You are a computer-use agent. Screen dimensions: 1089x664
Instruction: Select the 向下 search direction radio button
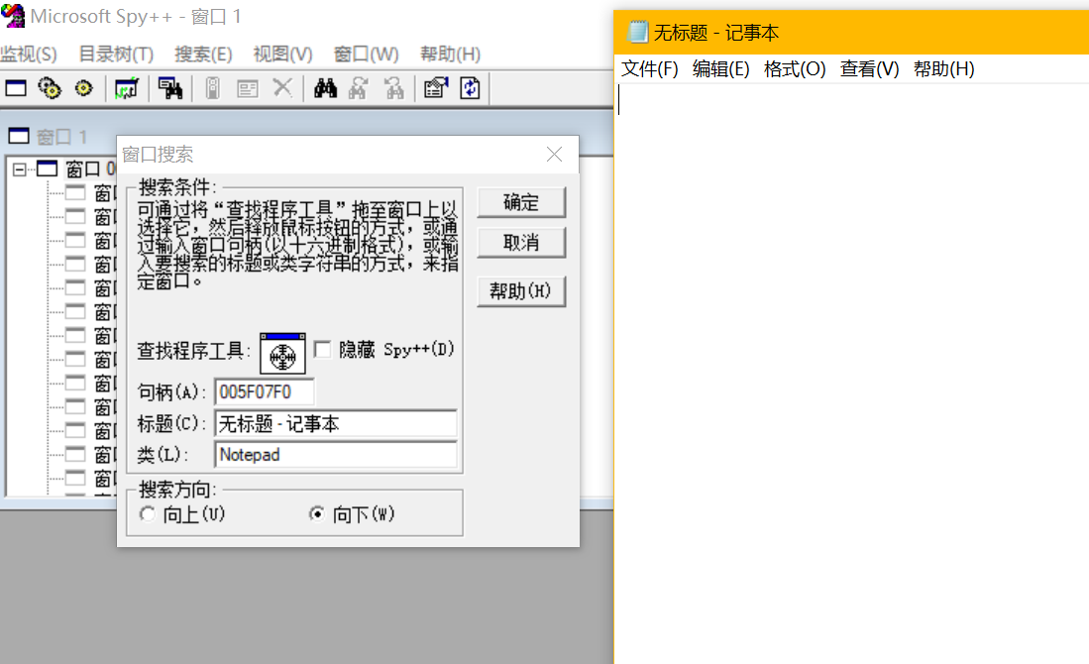[317, 514]
